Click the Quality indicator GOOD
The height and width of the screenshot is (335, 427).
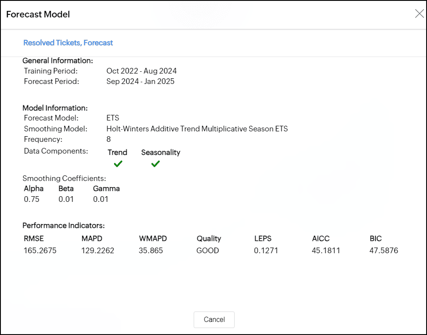(208, 251)
